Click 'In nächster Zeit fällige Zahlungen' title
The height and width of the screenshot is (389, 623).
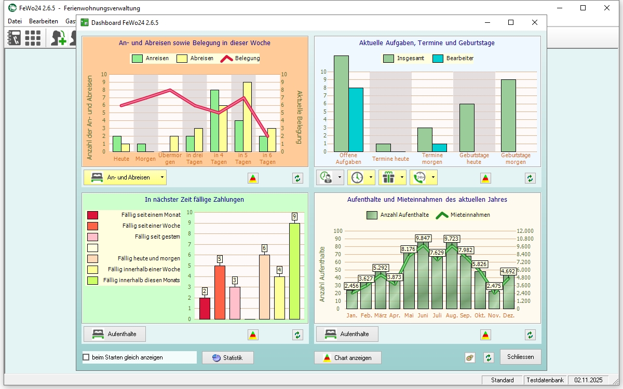[195, 200]
